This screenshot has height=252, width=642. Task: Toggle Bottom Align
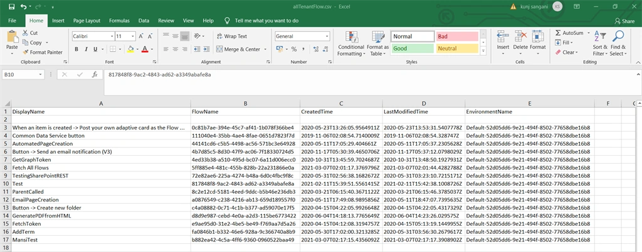point(185,36)
